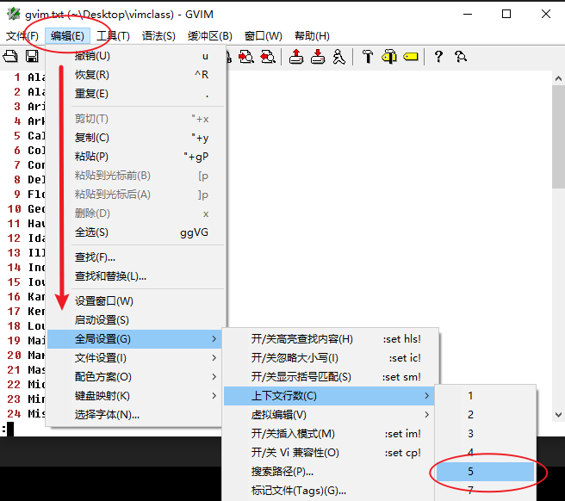Image resolution: width=565 pixels, height=501 pixels.
Task: Open 查找(F)... find dialog
Action: pos(137,257)
